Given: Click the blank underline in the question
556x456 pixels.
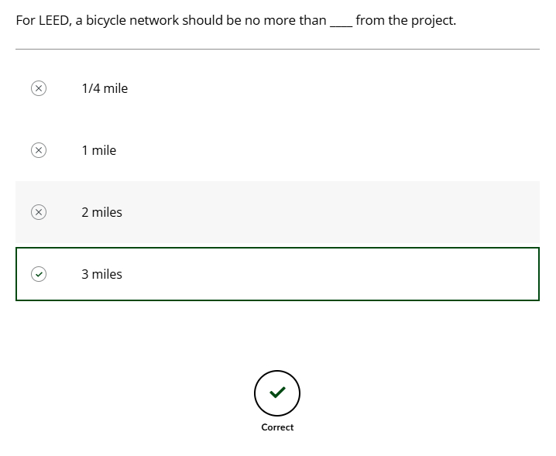Looking at the screenshot, I should pyautogui.click(x=341, y=22).
